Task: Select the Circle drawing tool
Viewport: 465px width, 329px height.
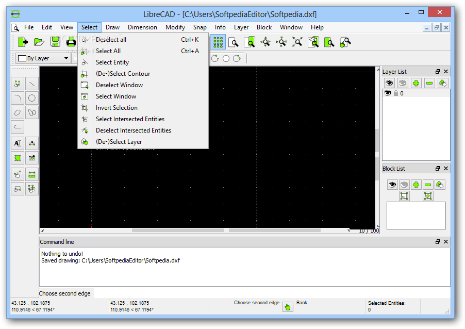Action: [32, 98]
